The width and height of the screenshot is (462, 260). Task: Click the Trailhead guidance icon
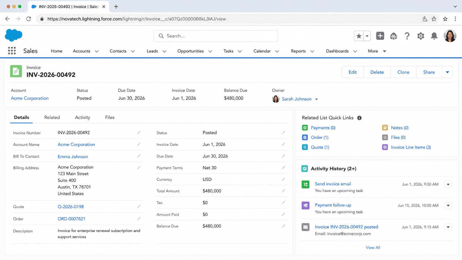(393, 36)
